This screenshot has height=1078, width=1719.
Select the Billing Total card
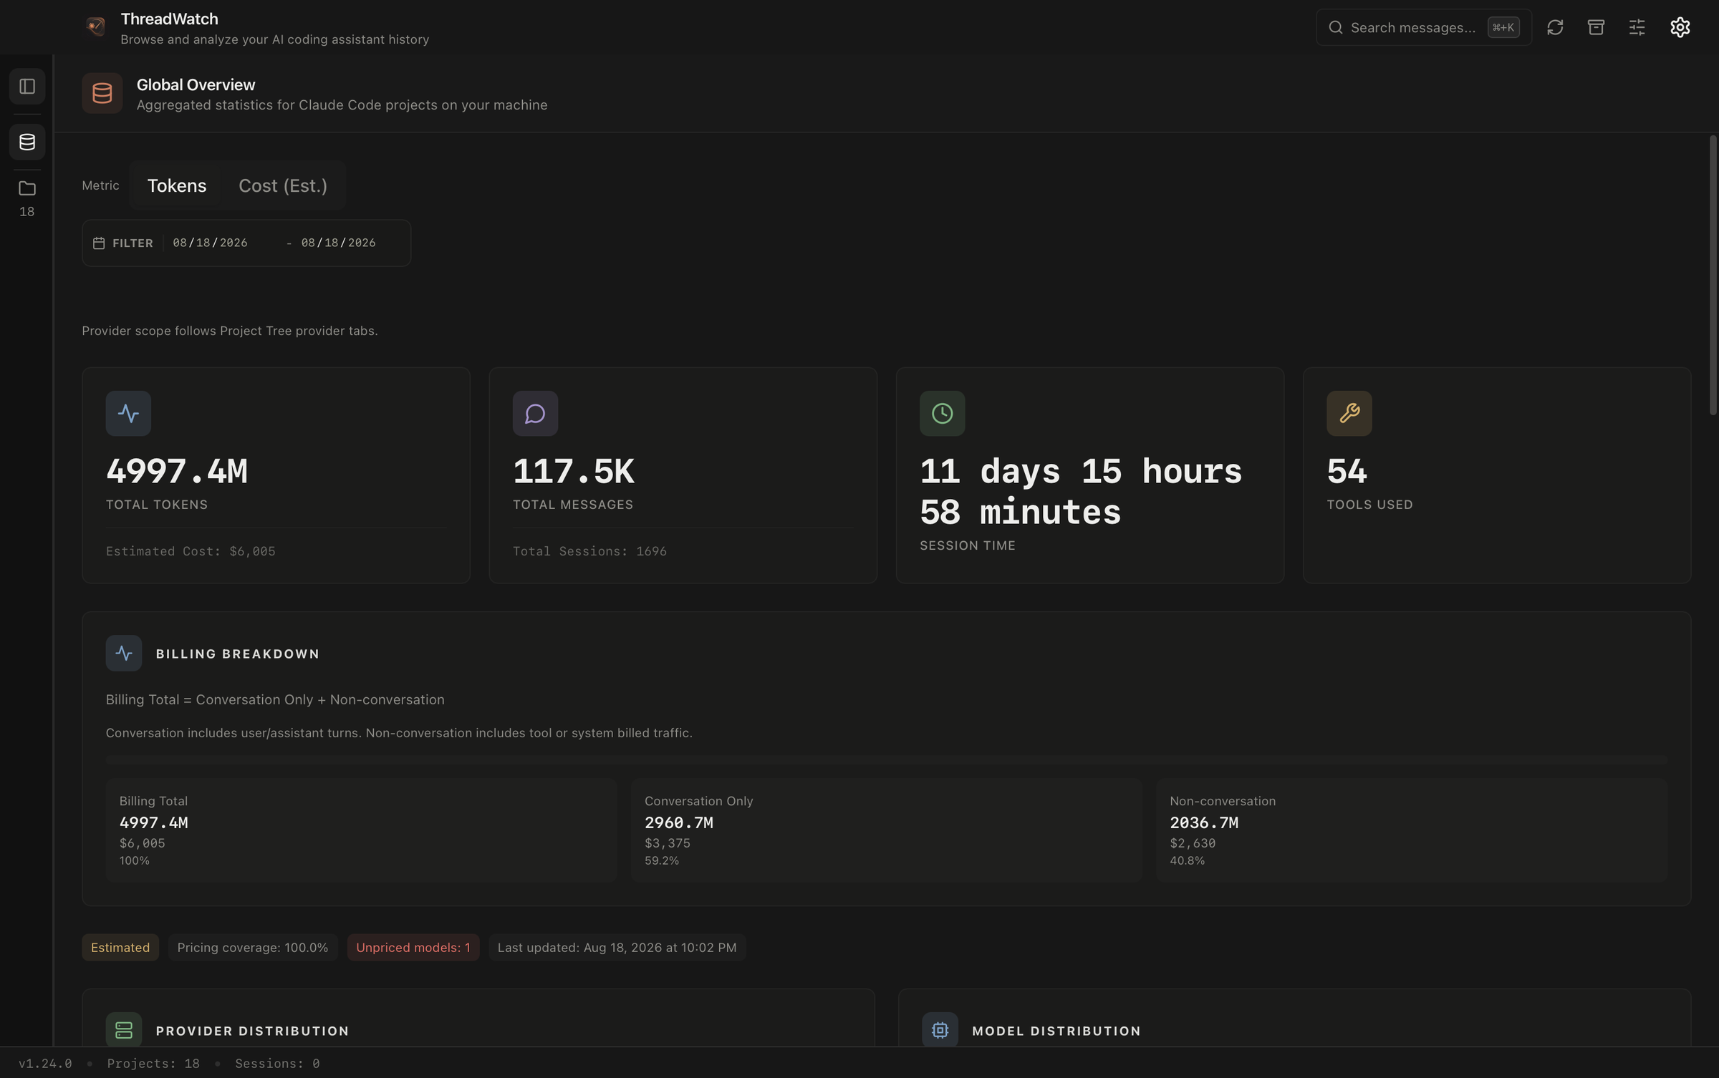pyautogui.click(x=361, y=830)
